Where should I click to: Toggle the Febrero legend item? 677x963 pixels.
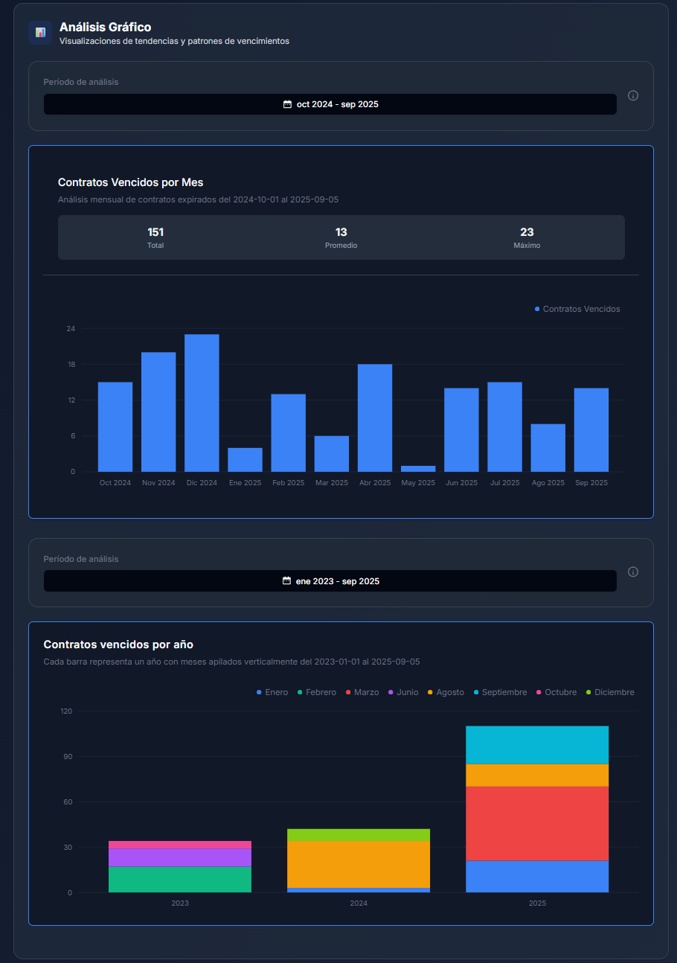click(x=316, y=692)
